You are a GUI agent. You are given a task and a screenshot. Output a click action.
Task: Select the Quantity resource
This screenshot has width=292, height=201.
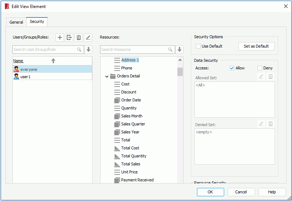(129, 108)
